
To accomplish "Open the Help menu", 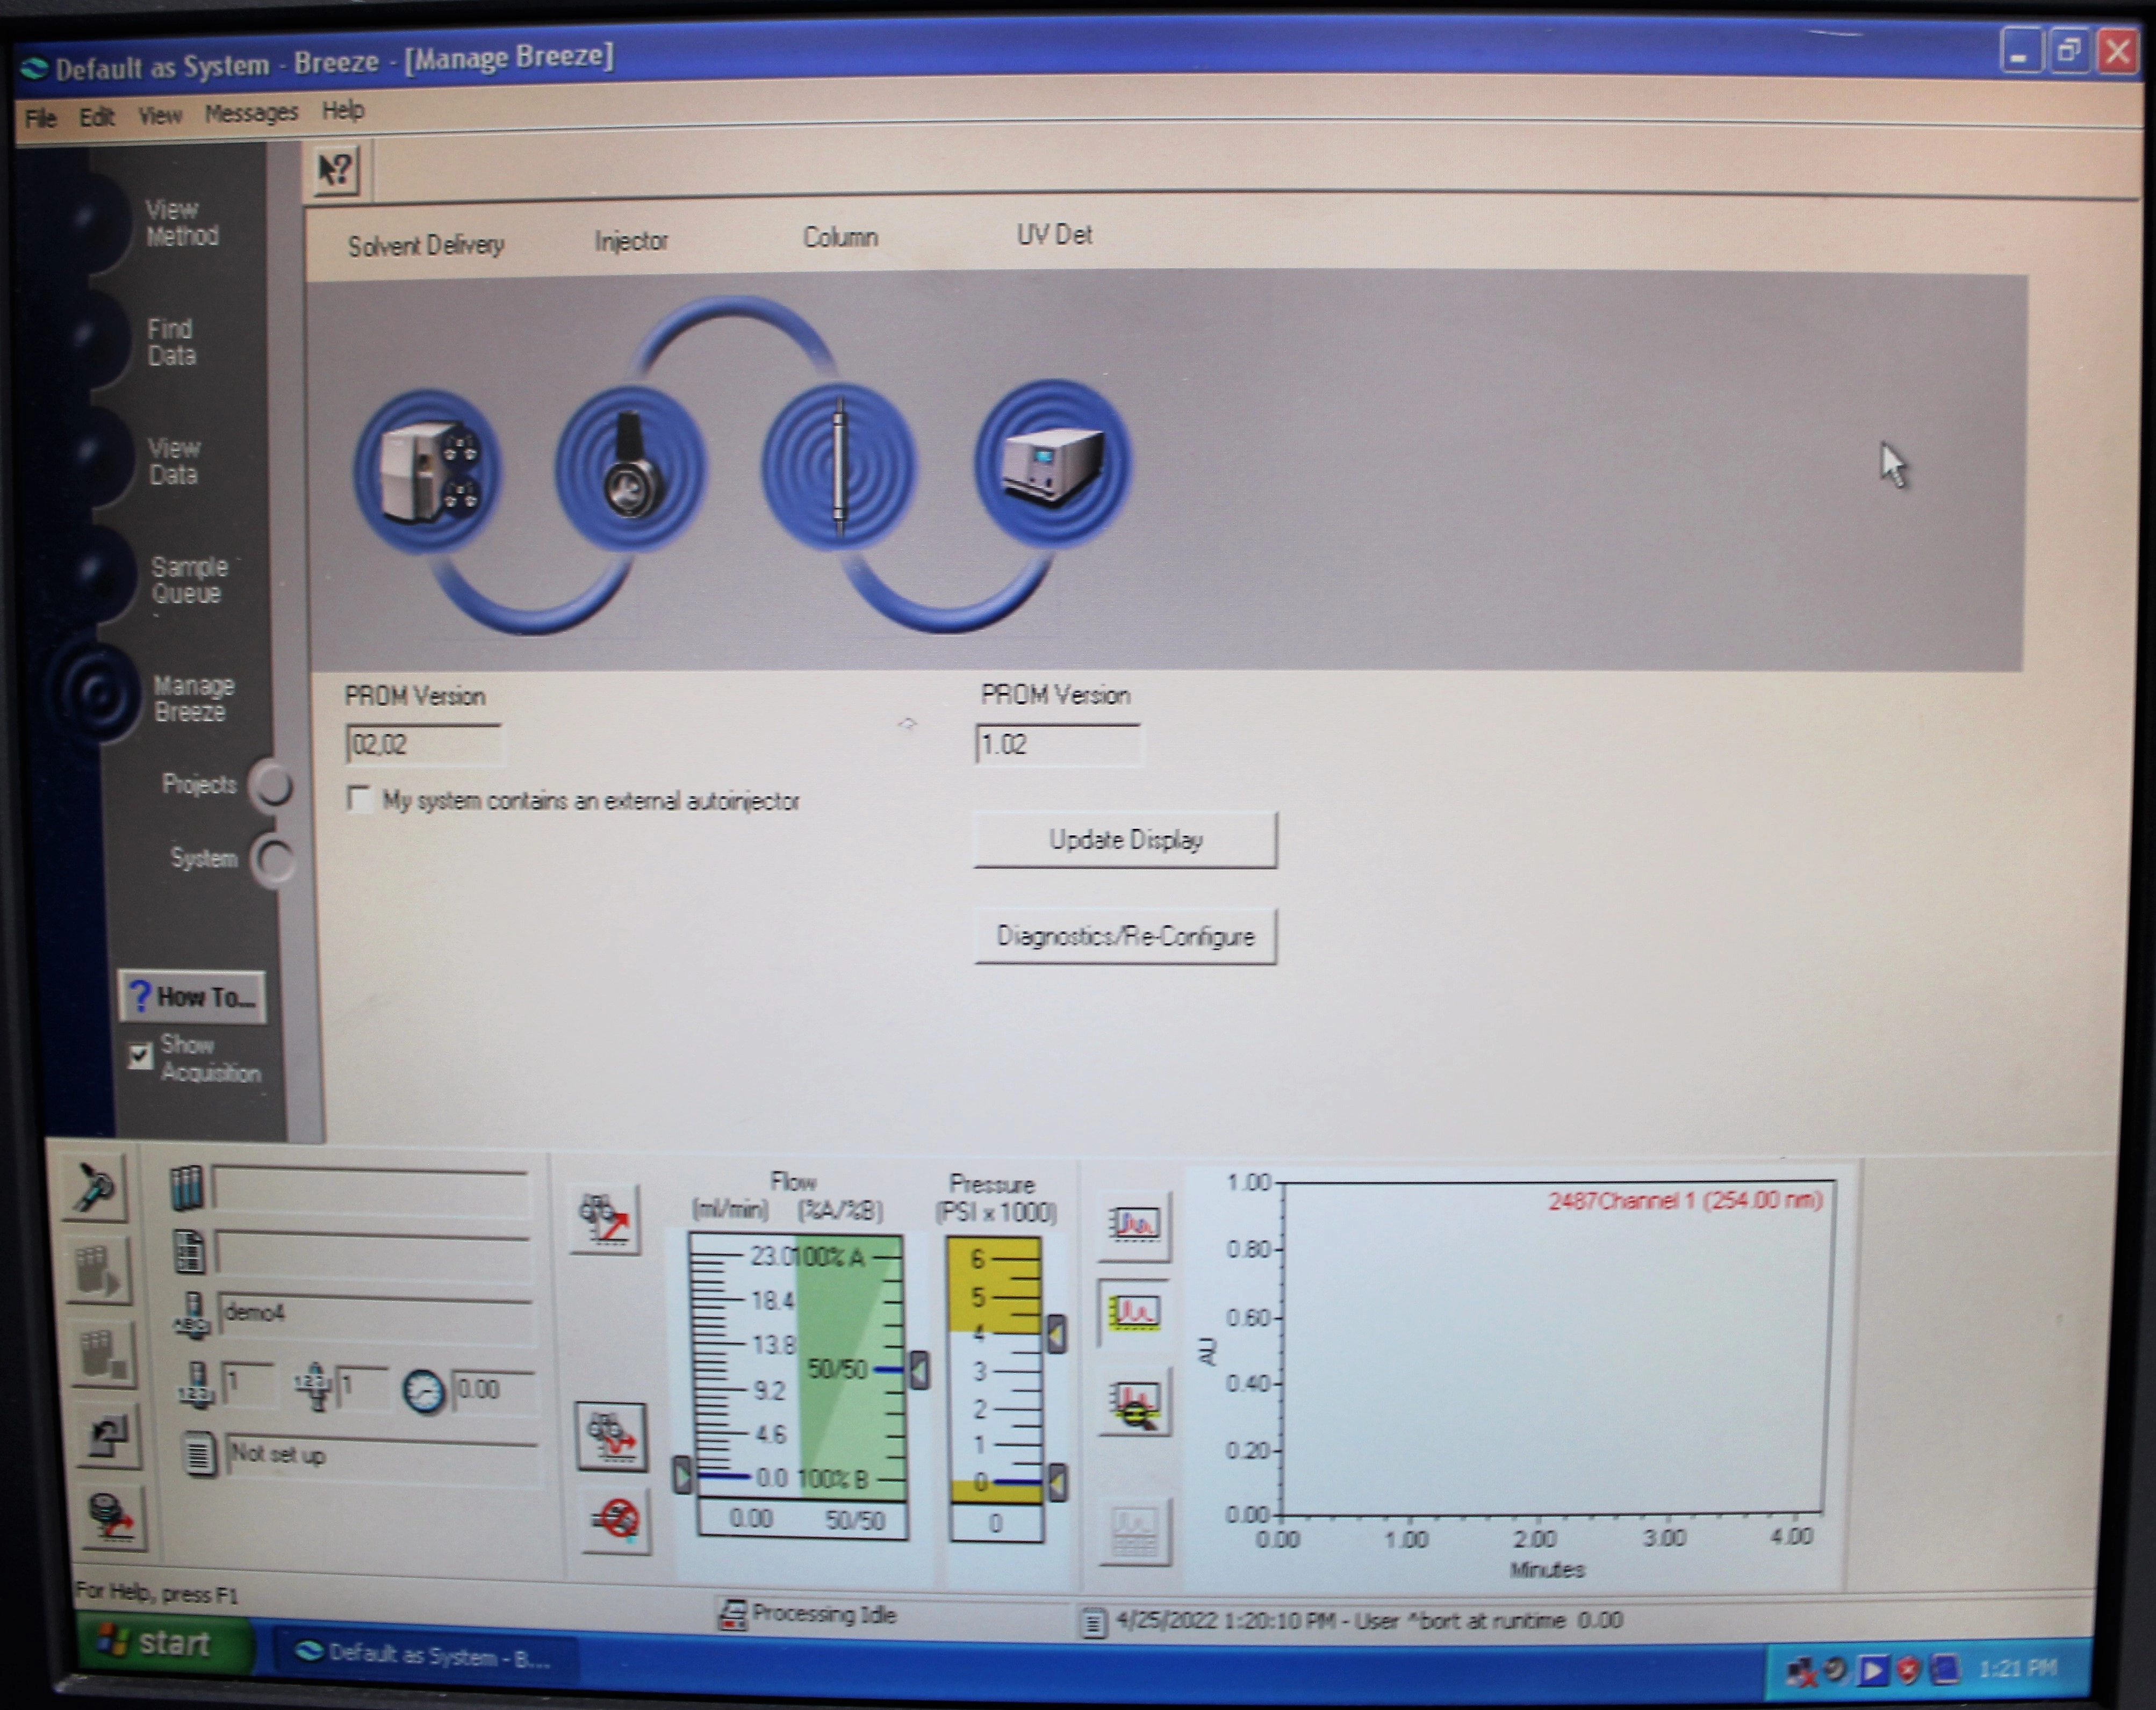I will coord(343,110).
